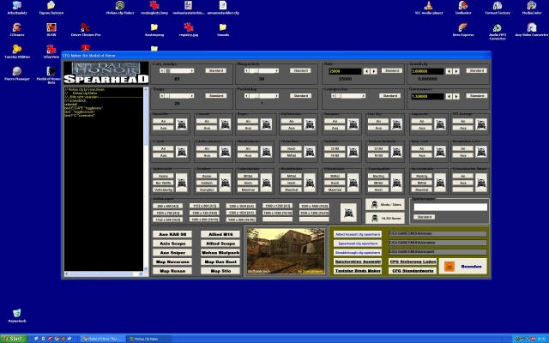
Task: Click the skull icon in the FPS Anzeige group
Action: pyautogui.click(x=481, y=124)
